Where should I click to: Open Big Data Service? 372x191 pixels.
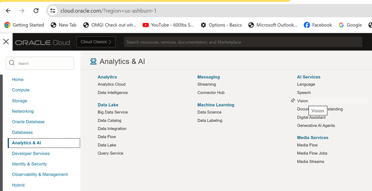pyautogui.click(x=113, y=112)
